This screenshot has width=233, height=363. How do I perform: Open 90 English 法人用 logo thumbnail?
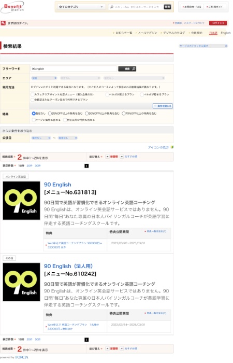click(22, 282)
